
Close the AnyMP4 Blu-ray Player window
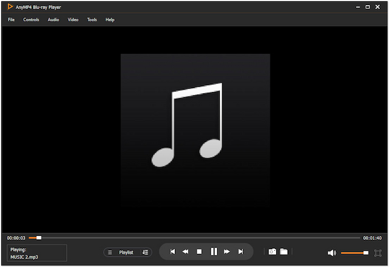coord(377,7)
